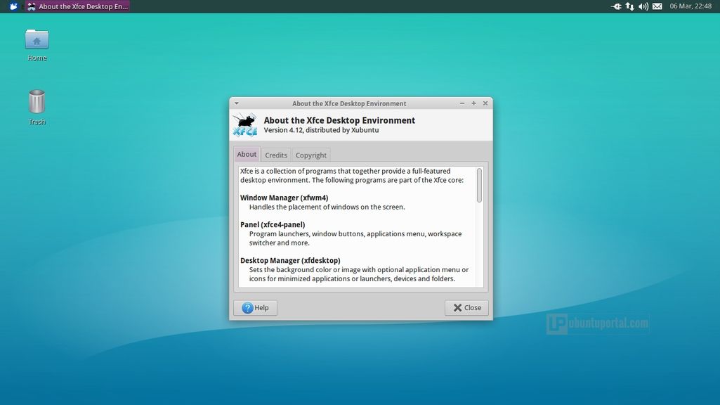Open the mail messaging indicator
The height and width of the screenshot is (405, 720).
657,6
